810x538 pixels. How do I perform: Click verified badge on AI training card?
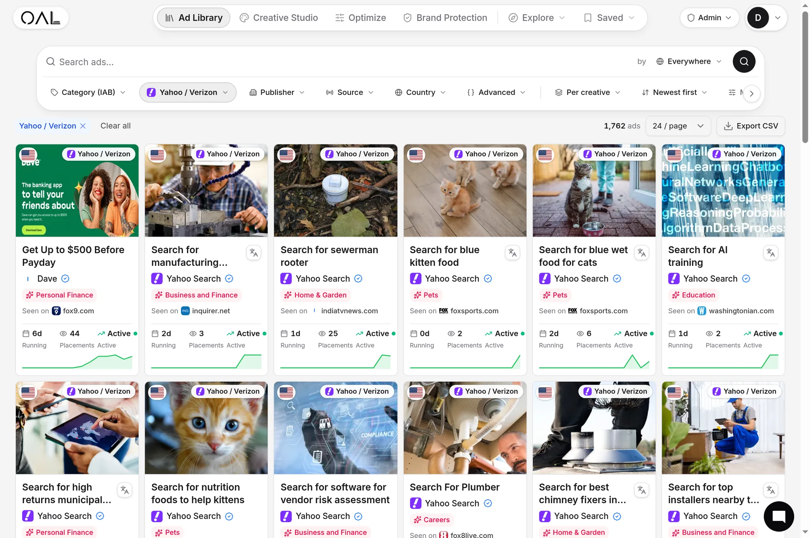[746, 278]
